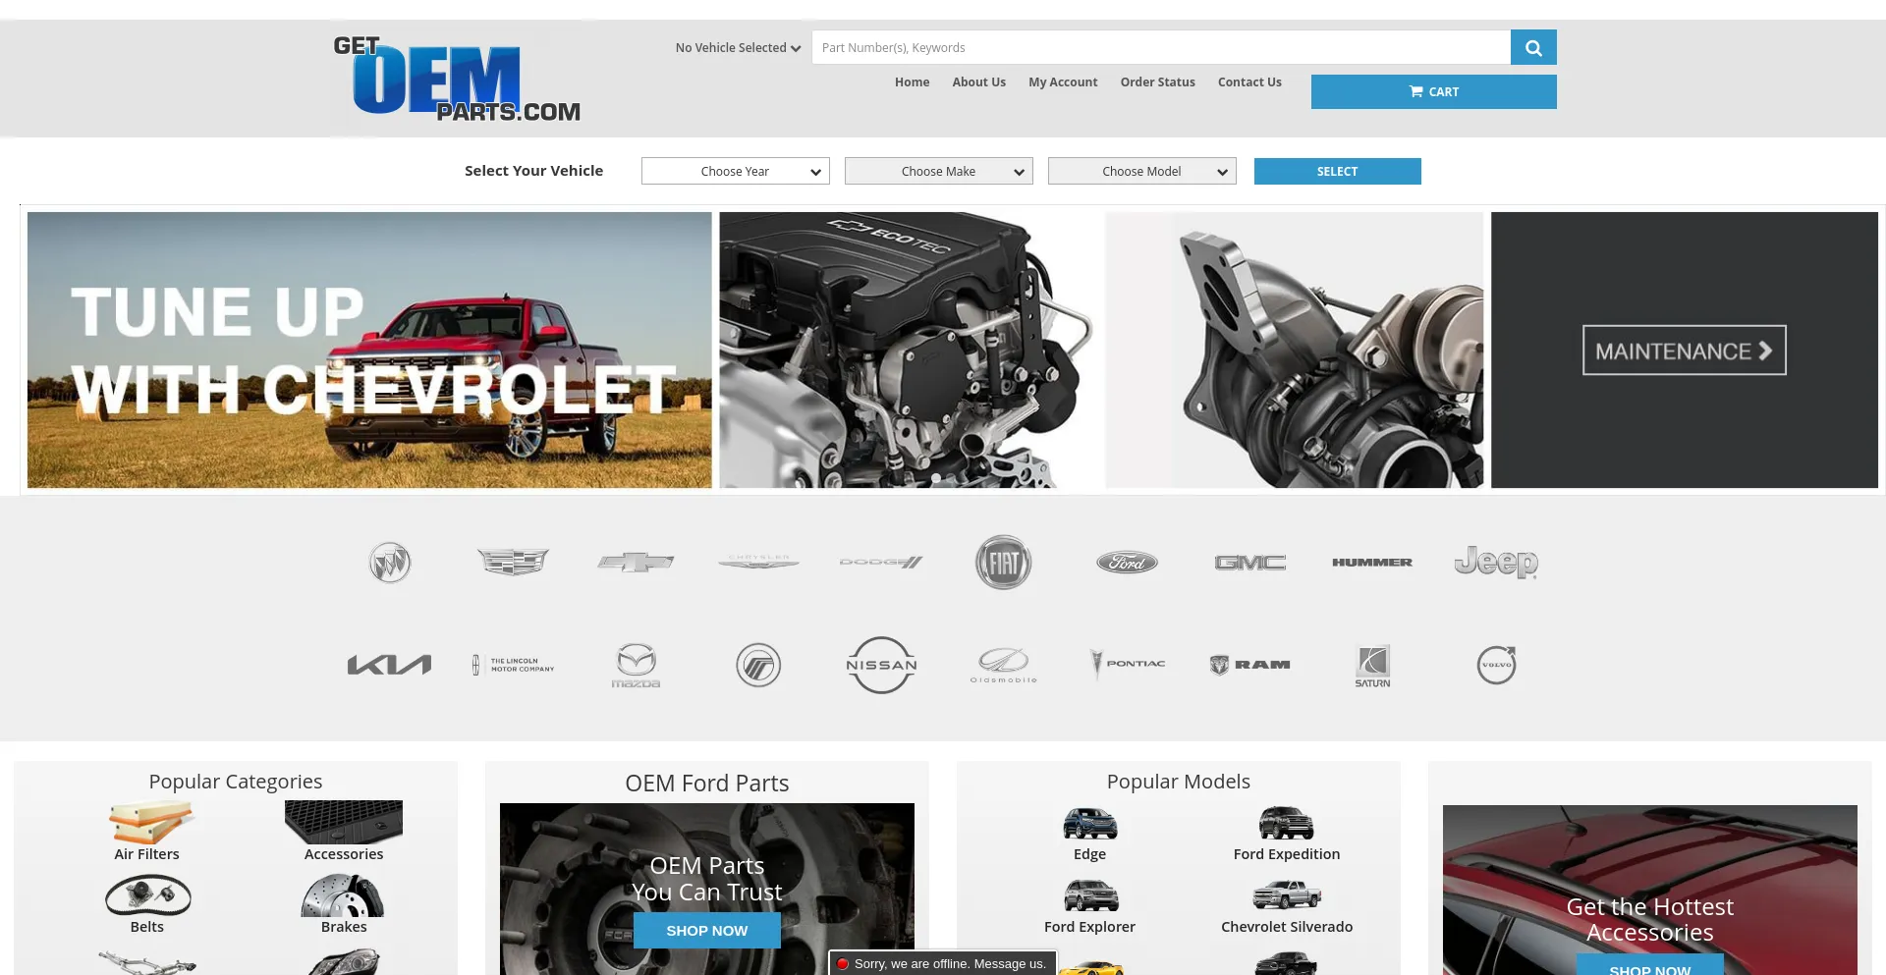Image resolution: width=1886 pixels, height=975 pixels.
Task: Open the Air Filters category image
Action: click(x=147, y=822)
